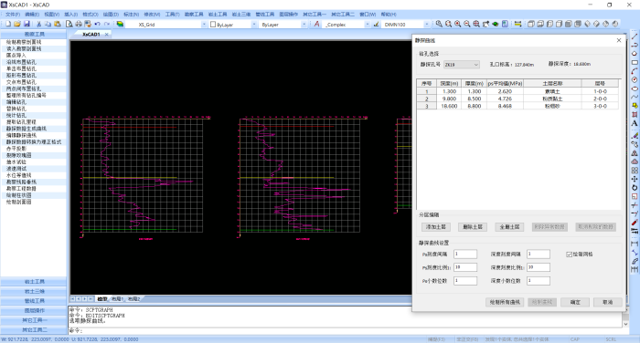Click the 添加土层 button
Image resolution: width=640 pixels, height=343 pixels.
436,227
